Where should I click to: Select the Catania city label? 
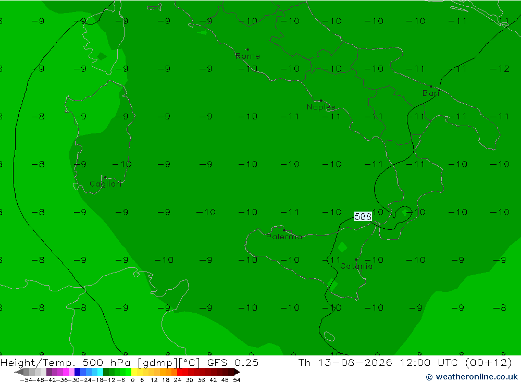[356, 266]
